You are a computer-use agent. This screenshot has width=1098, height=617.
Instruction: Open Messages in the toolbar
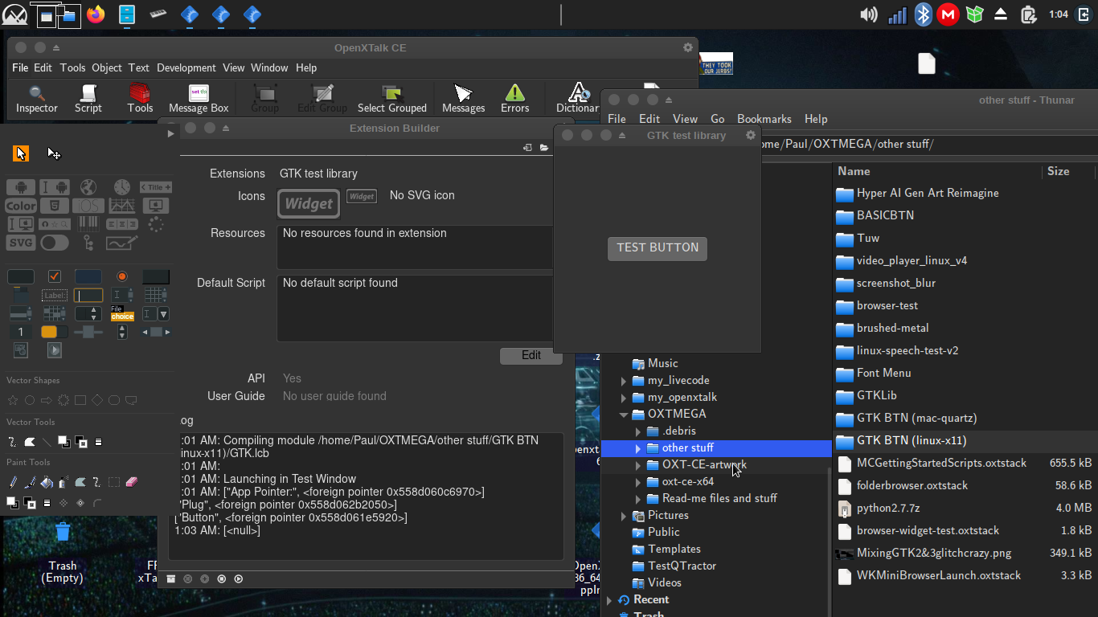[x=464, y=99]
